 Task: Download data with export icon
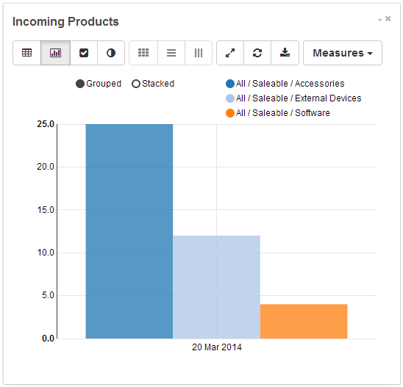coord(285,53)
